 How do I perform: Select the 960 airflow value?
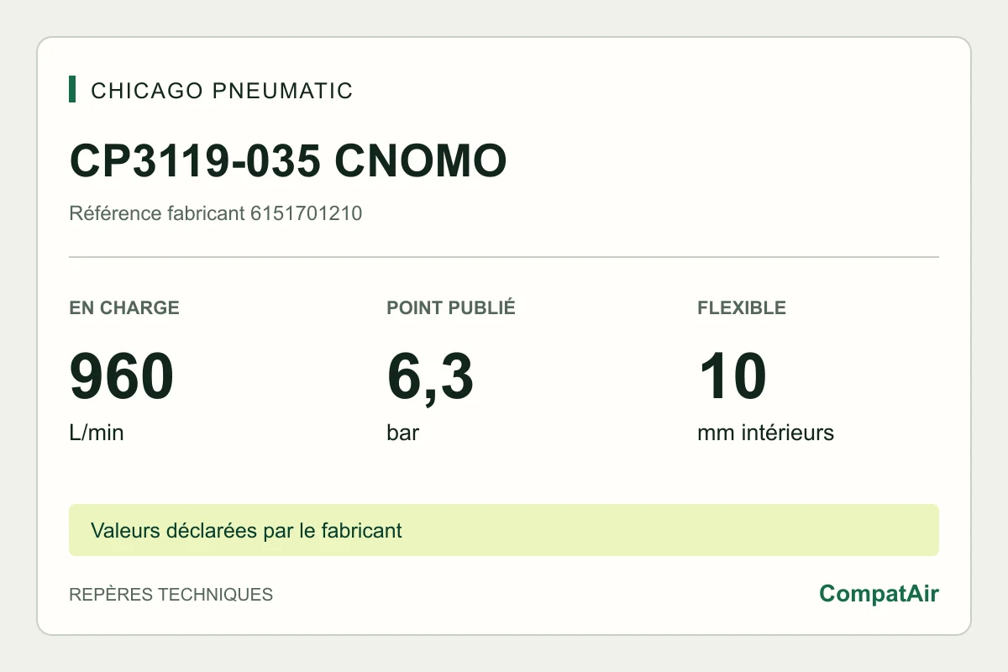coord(122,377)
